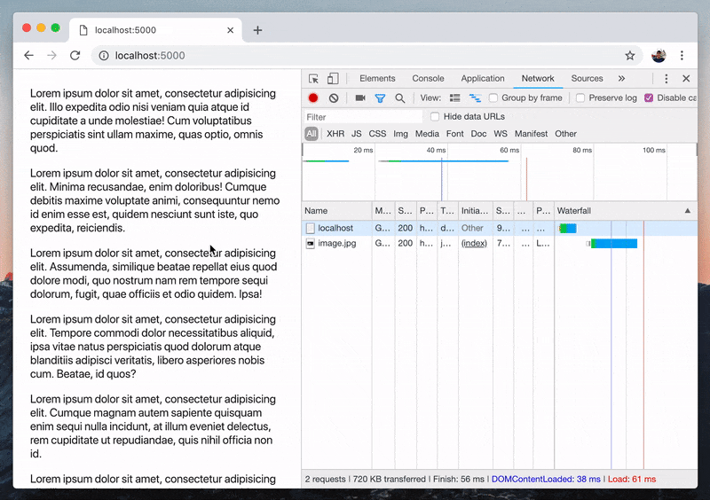Click the red record network log button

313,98
